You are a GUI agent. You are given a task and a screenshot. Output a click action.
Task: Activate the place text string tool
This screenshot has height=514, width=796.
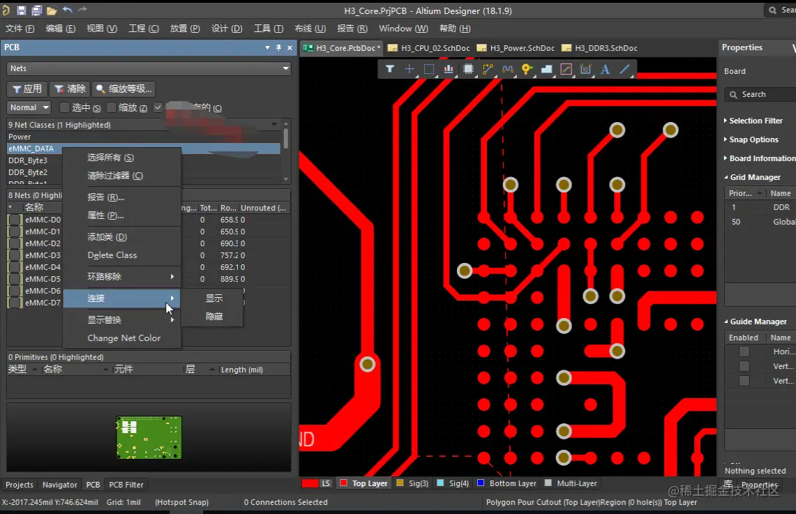pos(605,69)
